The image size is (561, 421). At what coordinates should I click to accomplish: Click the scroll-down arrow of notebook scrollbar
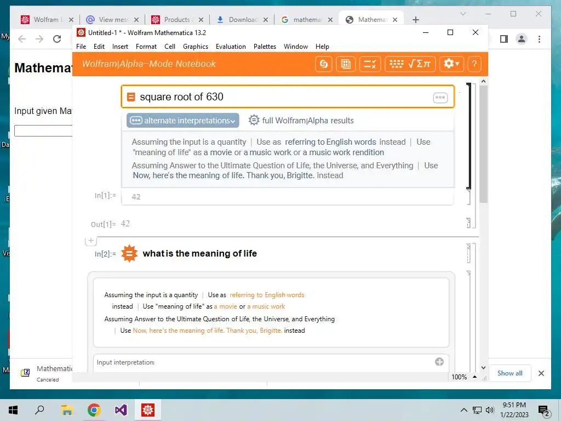483,368
